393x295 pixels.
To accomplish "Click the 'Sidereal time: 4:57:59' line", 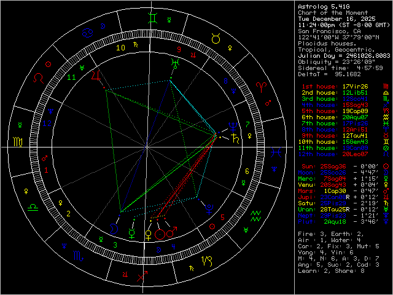I will 340,68.
